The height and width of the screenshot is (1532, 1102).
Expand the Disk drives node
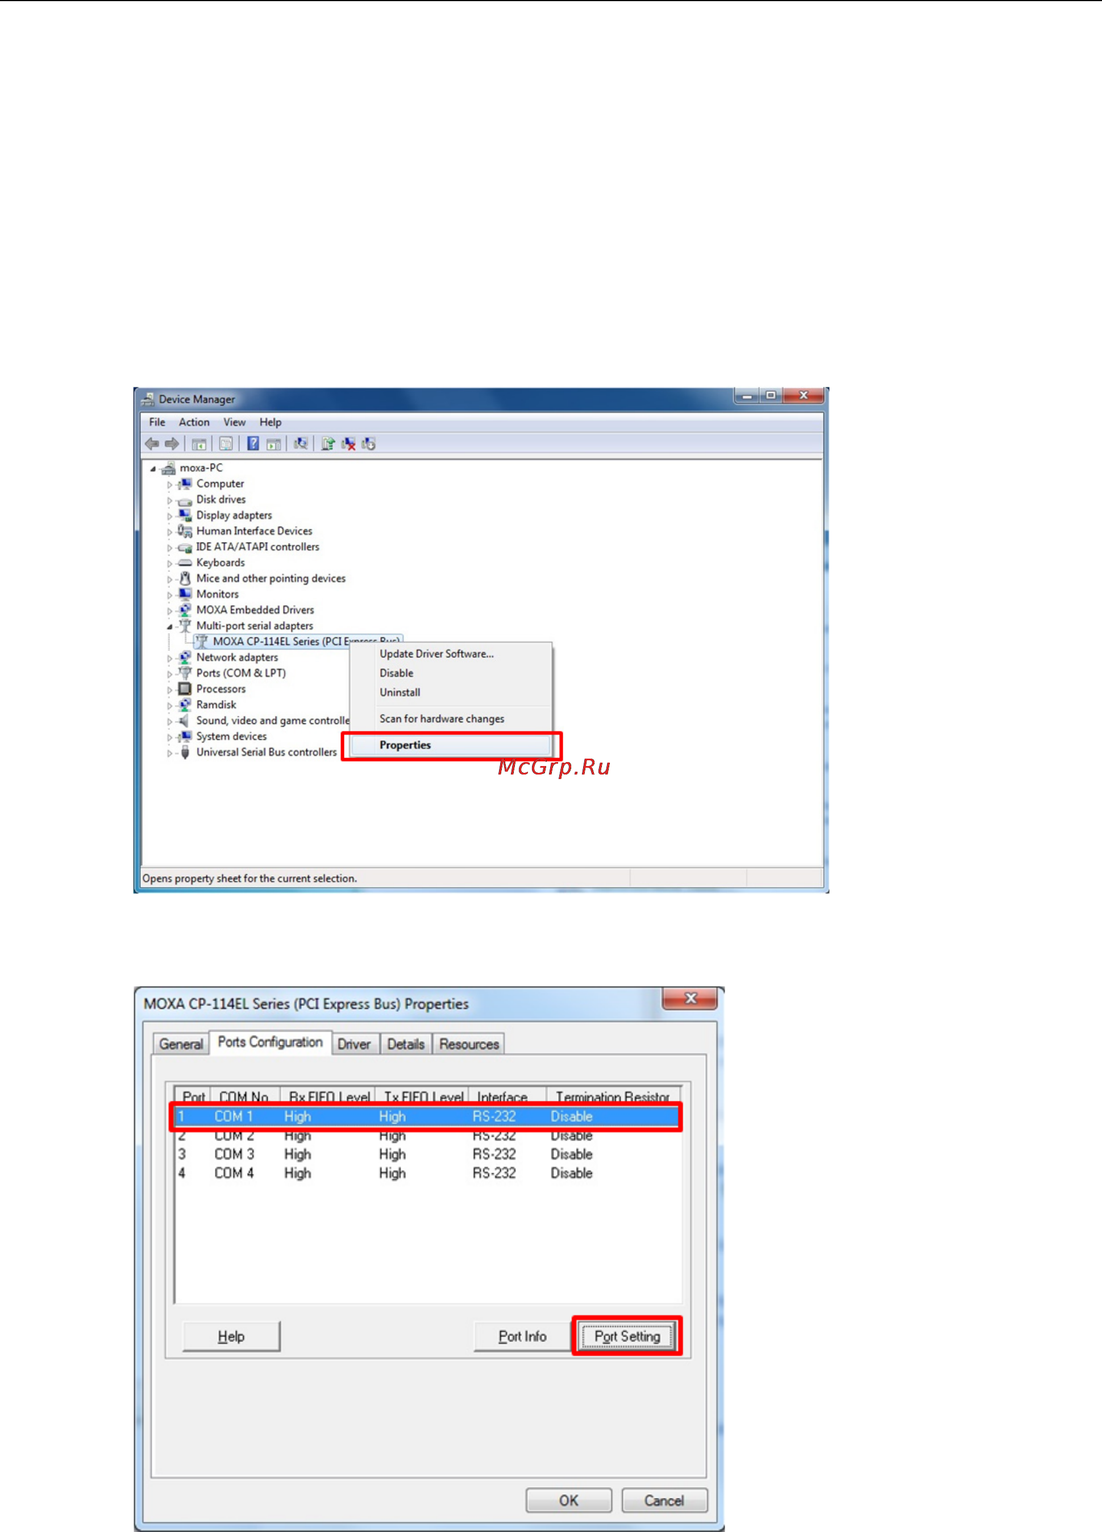click(x=169, y=500)
